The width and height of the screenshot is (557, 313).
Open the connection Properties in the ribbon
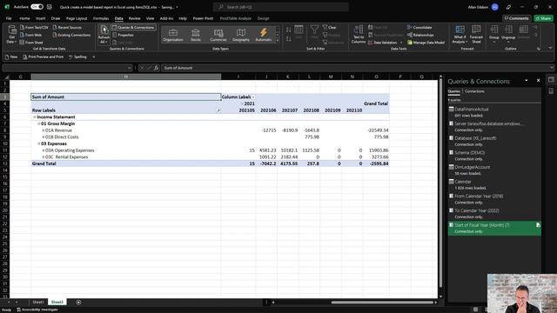click(124, 35)
